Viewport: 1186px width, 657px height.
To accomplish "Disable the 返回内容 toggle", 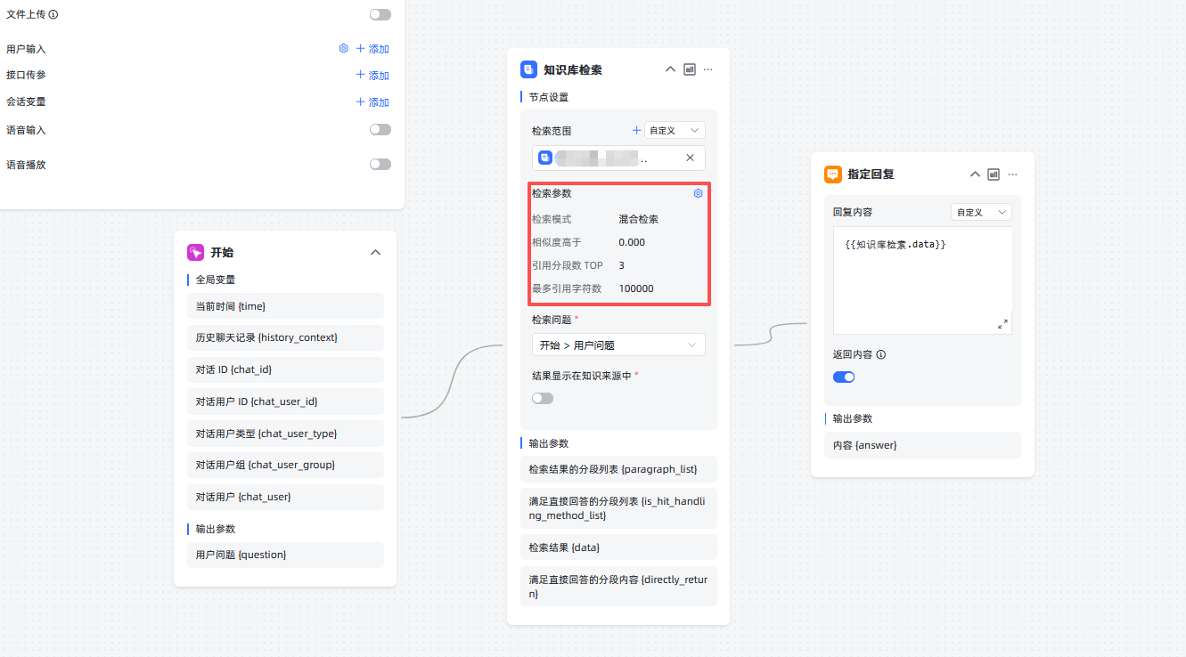I will 843,377.
